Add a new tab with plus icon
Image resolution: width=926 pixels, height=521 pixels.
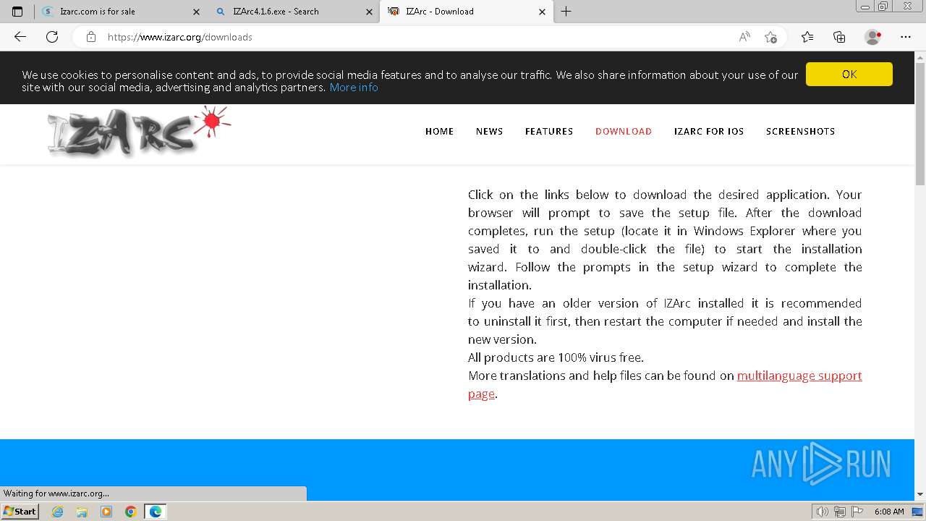[566, 12]
